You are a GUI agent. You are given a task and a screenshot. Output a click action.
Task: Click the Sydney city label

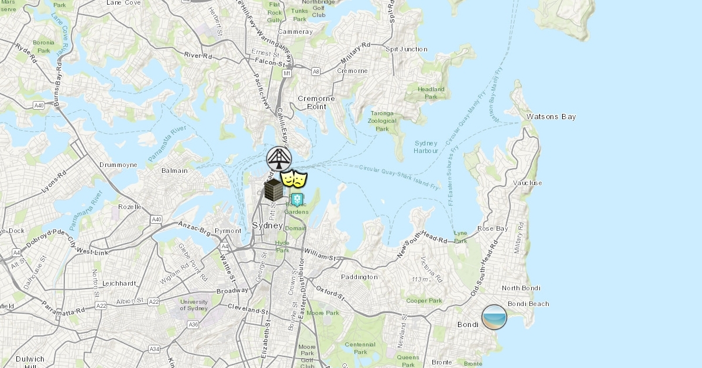[267, 225]
